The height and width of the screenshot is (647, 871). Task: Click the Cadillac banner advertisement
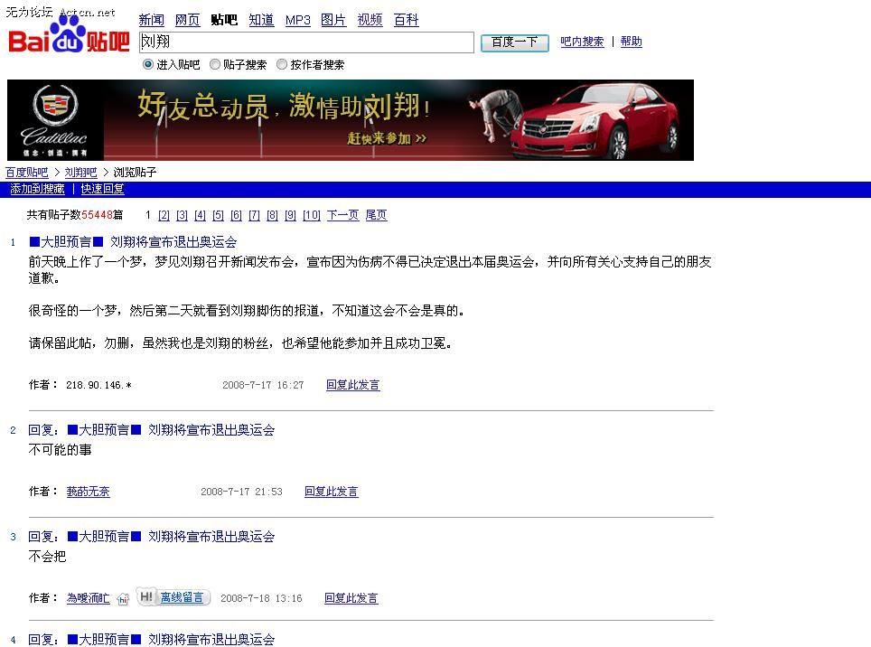point(351,120)
